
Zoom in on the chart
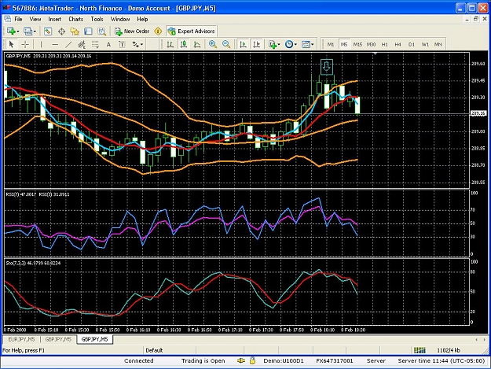[213, 44]
